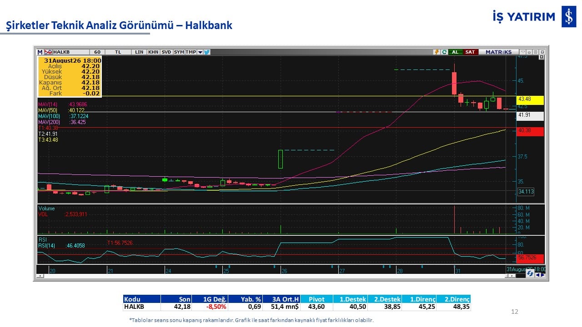Viewport: 582px width, 327px height.
Task: Expand the dropdown arrow after TMP
Action: tap(200, 52)
